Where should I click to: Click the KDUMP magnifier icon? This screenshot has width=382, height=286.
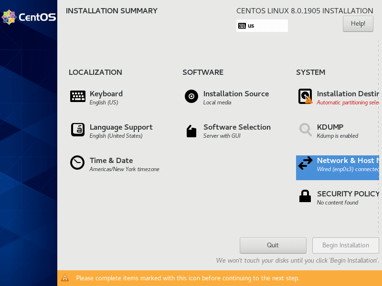[x=305, y=130]
